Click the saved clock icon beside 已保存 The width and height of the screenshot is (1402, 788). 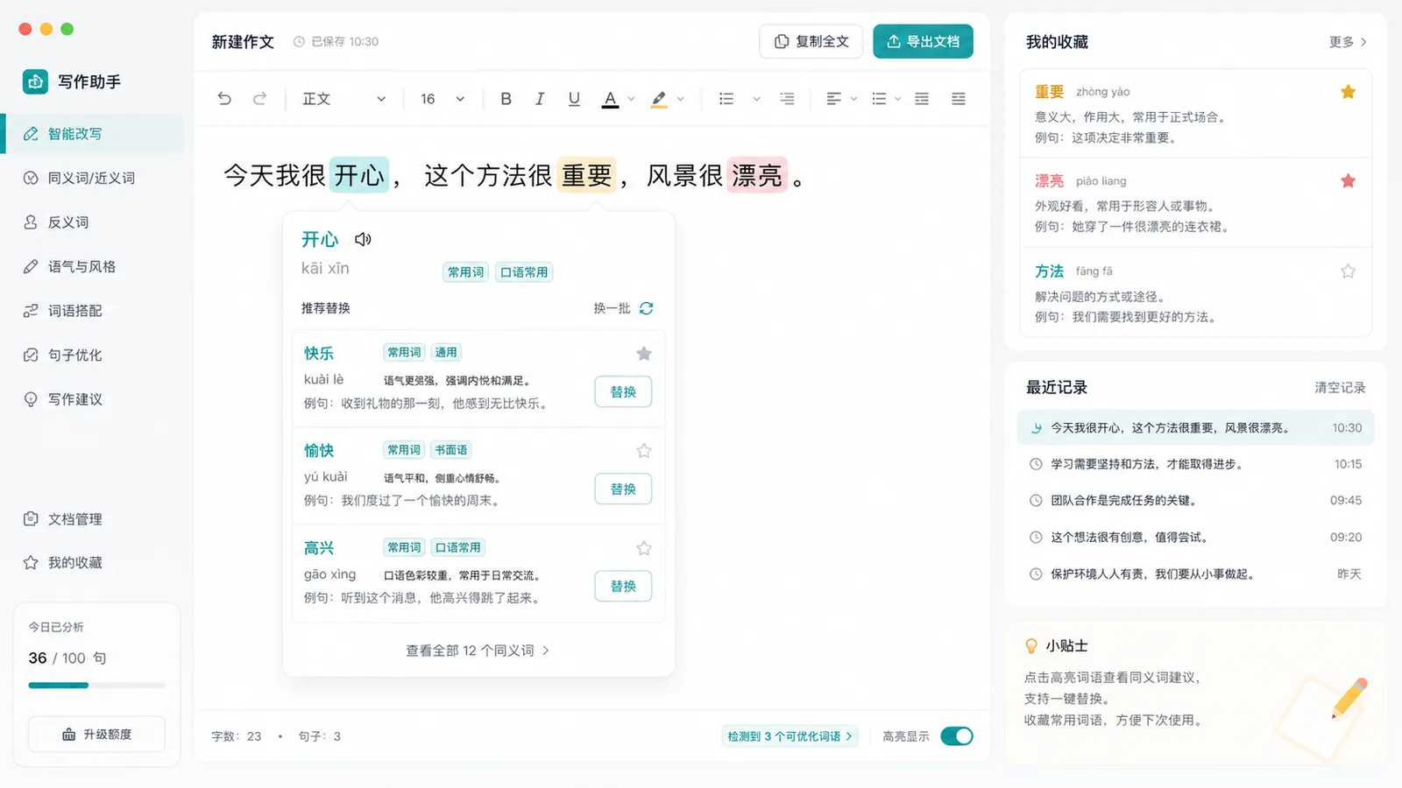tap(299, 42)
